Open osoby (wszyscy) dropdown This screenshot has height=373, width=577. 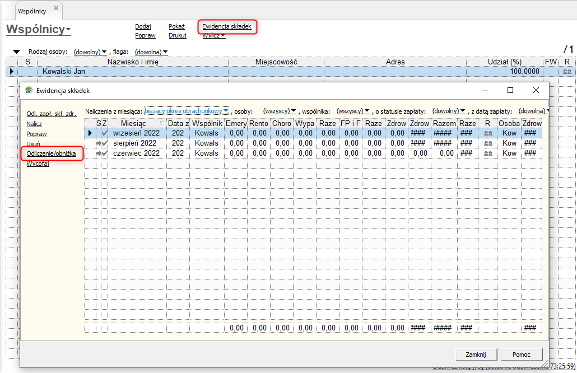280,111
